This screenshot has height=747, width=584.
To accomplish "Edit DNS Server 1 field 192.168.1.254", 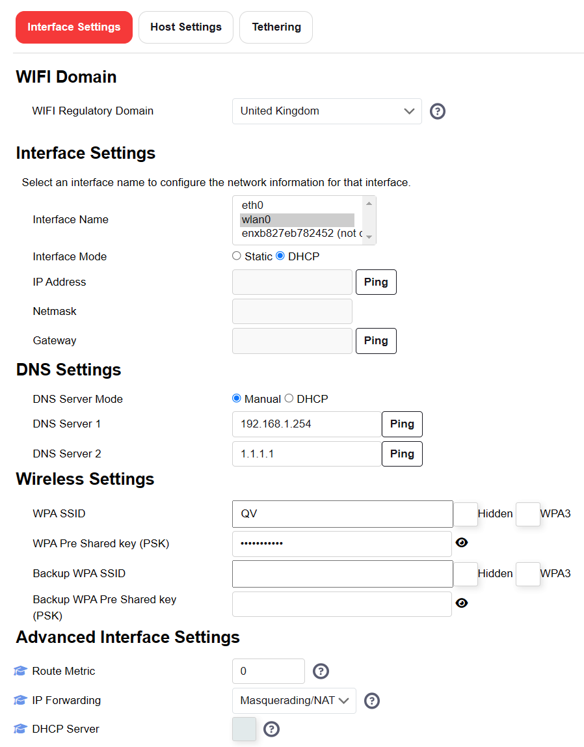I will pyautogui.click(x=307, y=424).
